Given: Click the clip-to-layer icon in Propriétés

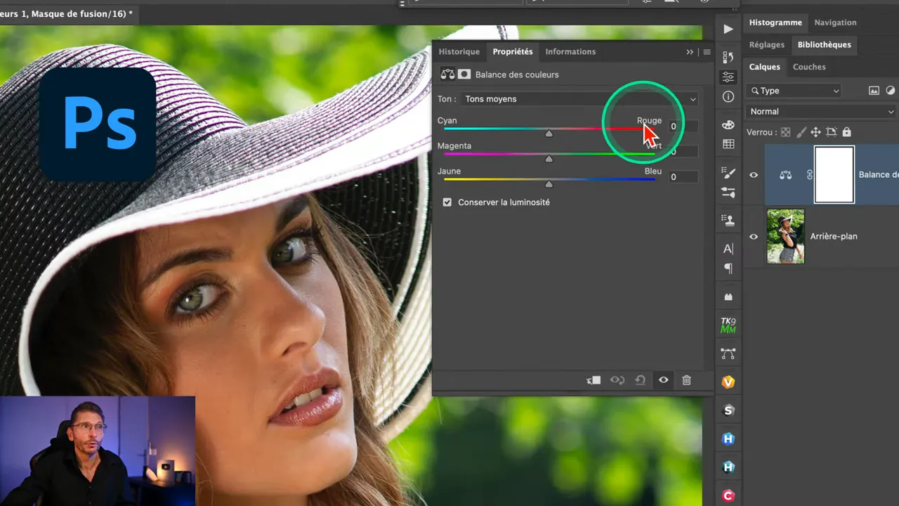Looking at the screenshot, I should (x=593, y=380).
